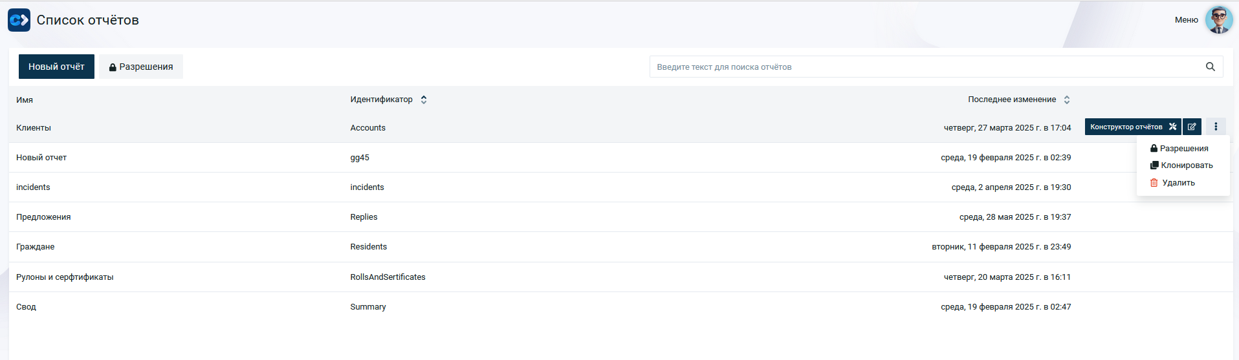This screenshot has height=360, width=1239.
Task: Click the app logo icon
Action: [19, 20]
